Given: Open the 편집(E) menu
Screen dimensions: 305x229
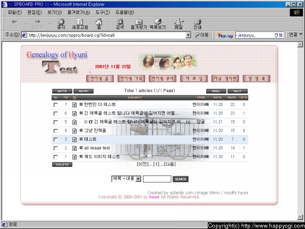Looking at the screenshot, I should tap(35, 12).
